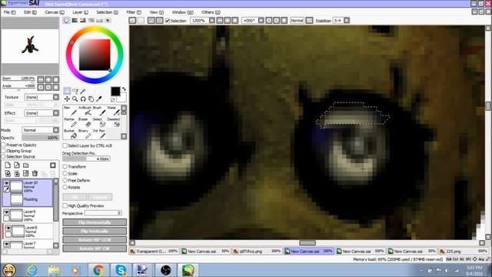The height and width of the screenshot is (277, 492).
Task: Open the layer Mode dropdown
Action: [56, 130]
